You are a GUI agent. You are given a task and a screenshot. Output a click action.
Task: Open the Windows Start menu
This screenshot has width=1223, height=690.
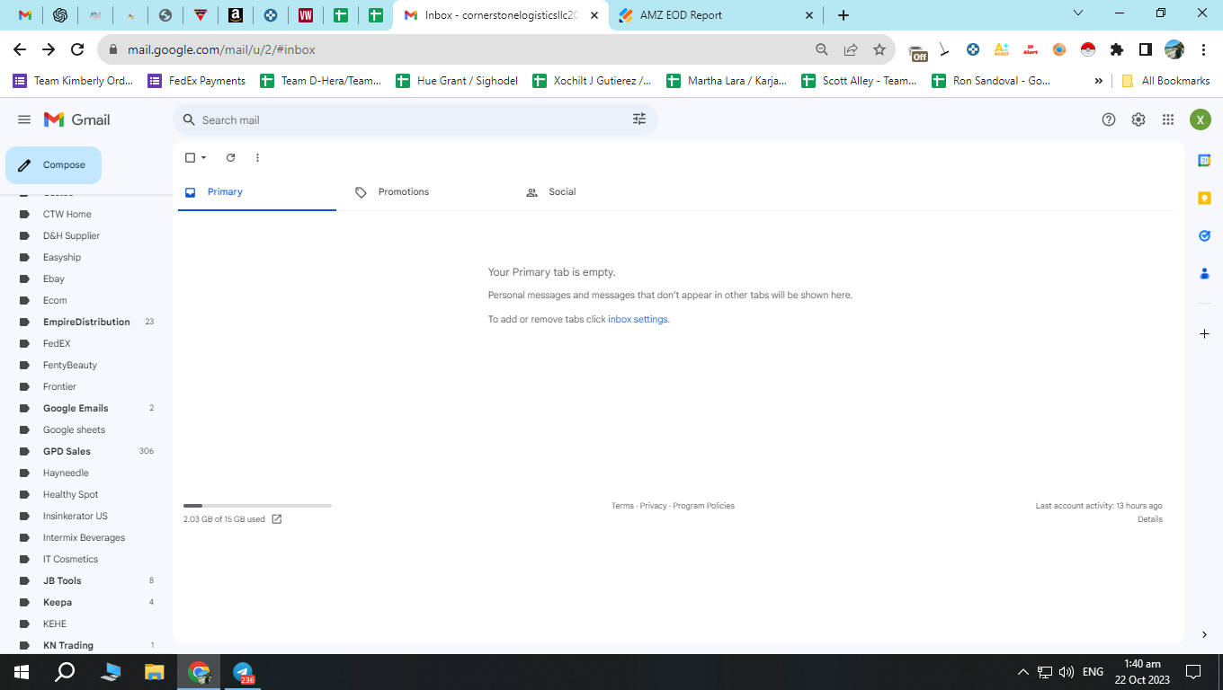pos(21,672)
